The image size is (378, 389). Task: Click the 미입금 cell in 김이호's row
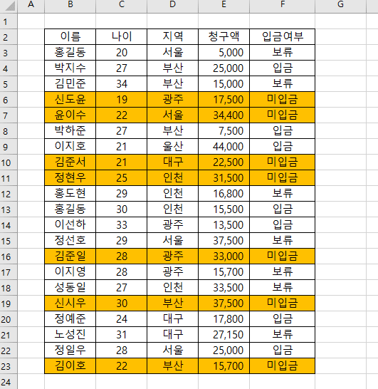click(283, 366)
